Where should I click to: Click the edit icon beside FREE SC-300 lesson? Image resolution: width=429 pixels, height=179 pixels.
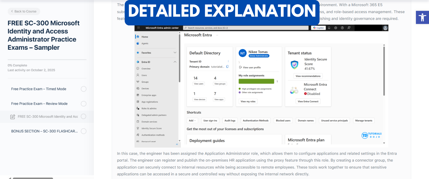(13, 117)
